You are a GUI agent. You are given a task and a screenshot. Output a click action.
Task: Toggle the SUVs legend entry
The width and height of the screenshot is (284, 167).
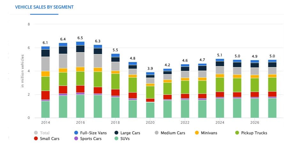(x=122, y=139)
